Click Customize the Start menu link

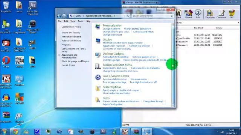pyautogui.click(x=115, y=68)
